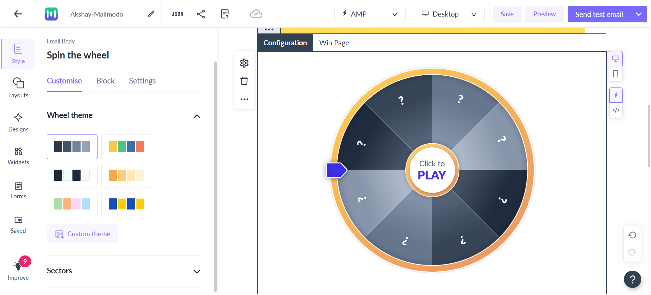Viewport: 651px width, 295px height.
Task: Open the Forms sidebar panel
Action: pyautogui.click(x=18, y=190)
